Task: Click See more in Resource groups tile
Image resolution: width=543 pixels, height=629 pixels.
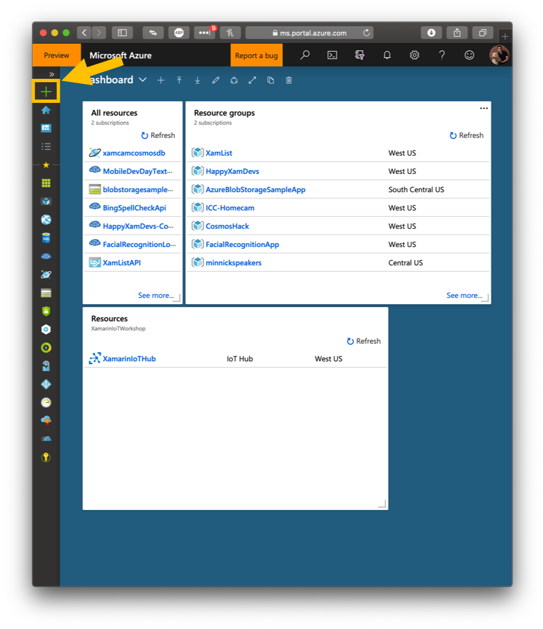Action: click(x=464, y=295)
